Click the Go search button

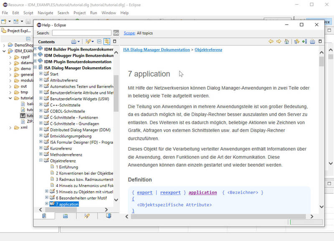(x=116, y=33)
